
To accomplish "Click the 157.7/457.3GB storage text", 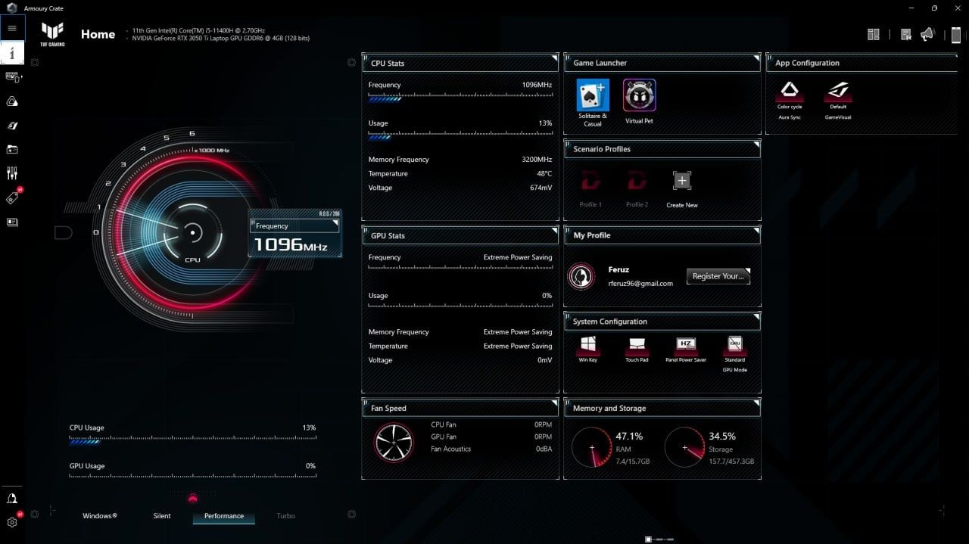I will coord(731,462).
